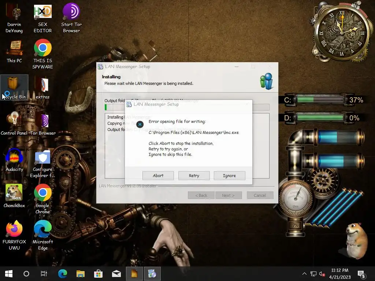Viewport: 375px width, 281px height.
Task: Open the FURRYFOX UWU Firefox shortcut
Action: coord(14,235)
